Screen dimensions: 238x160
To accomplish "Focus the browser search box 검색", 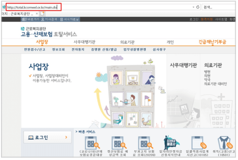I will (x=219, y=7).
